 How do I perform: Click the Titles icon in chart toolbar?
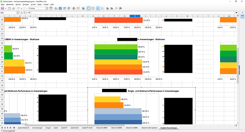83,8
